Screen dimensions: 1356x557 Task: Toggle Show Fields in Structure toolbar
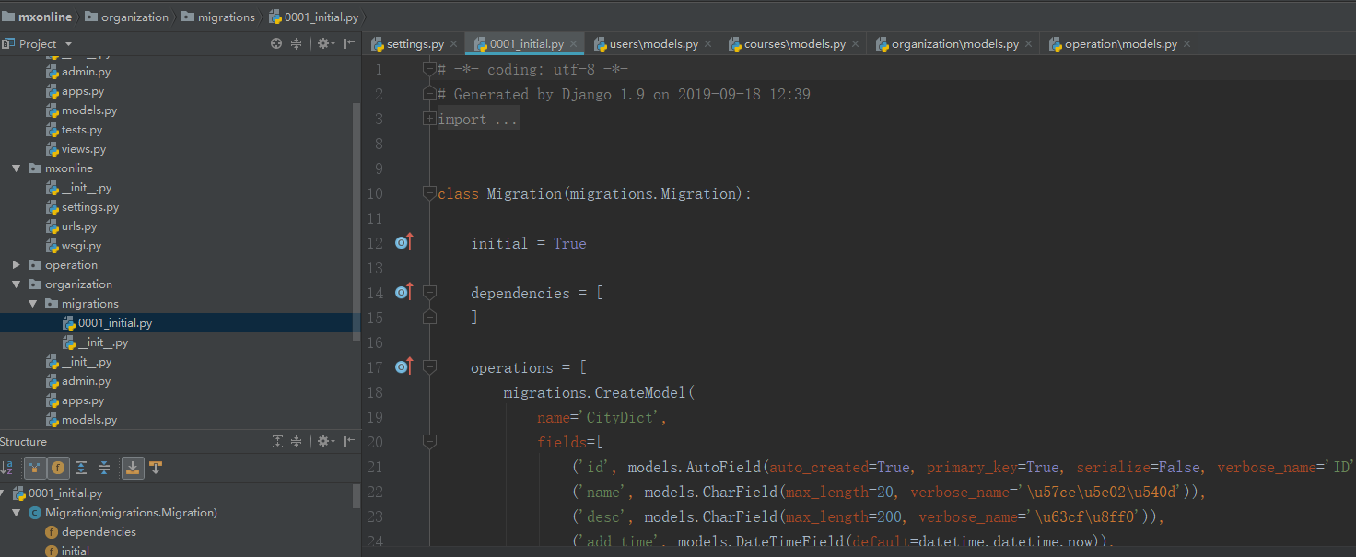[x=58, y=468]
